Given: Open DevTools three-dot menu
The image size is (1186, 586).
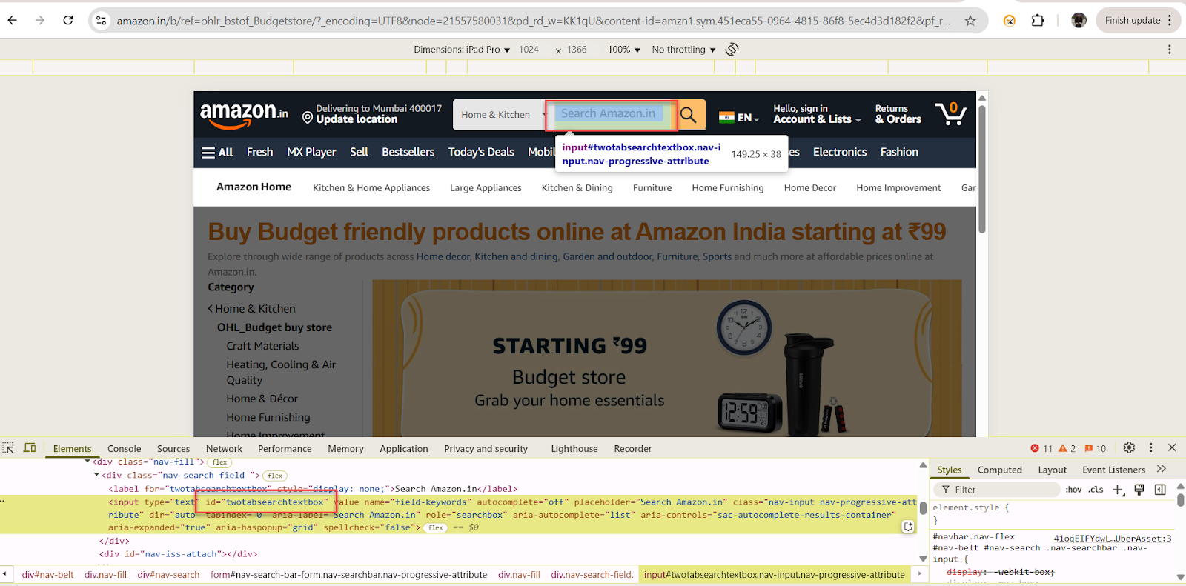Looking at the screenshot, I should pyautogui.click(x=1150, y=447).
